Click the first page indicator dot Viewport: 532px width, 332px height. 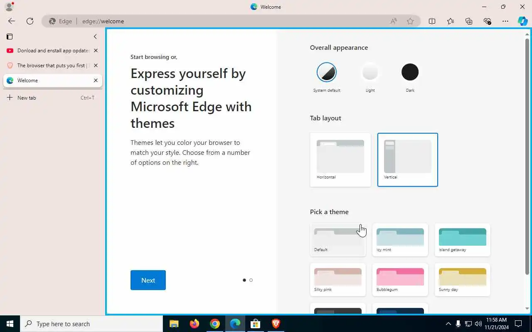[244, 280]
